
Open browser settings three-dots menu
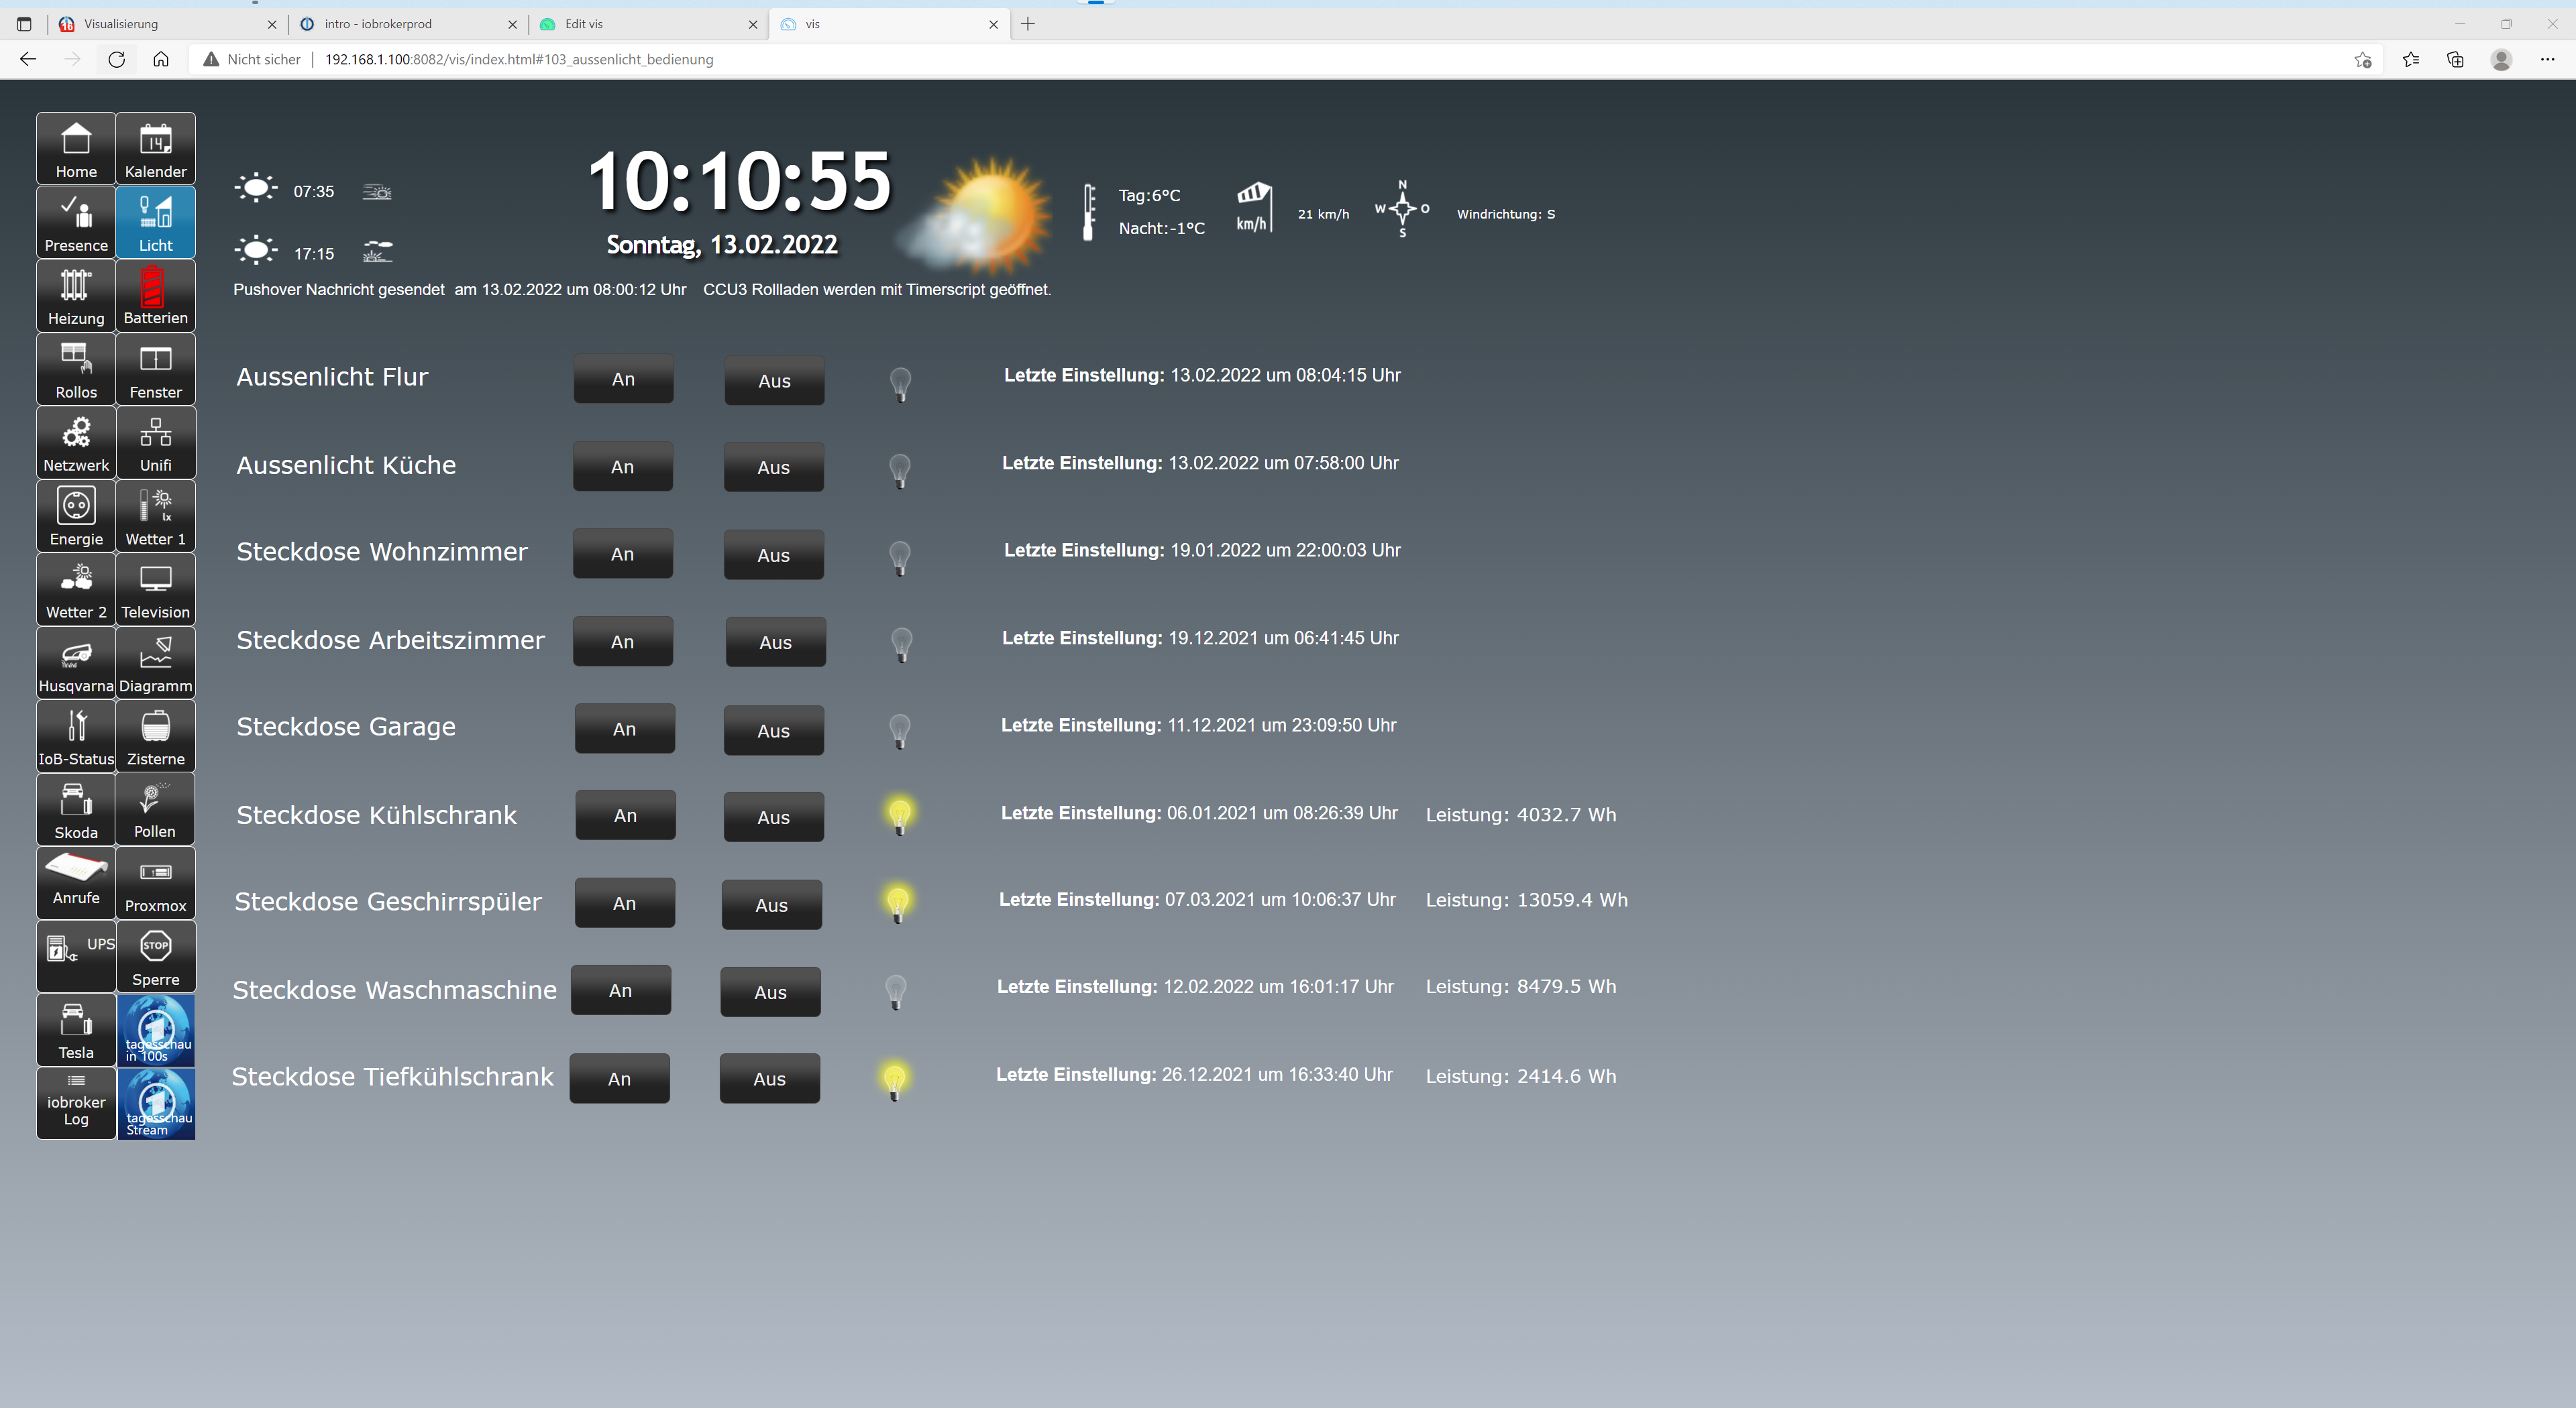click(x=2546, y=60)
